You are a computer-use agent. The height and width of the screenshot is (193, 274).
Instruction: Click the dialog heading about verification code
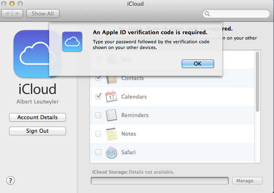(150, 32)
